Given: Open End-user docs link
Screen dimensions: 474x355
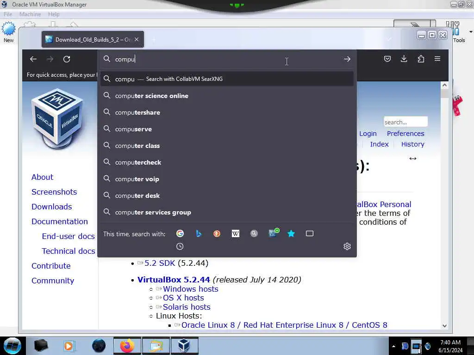Looking at the screenshot, I should [69, 236].
